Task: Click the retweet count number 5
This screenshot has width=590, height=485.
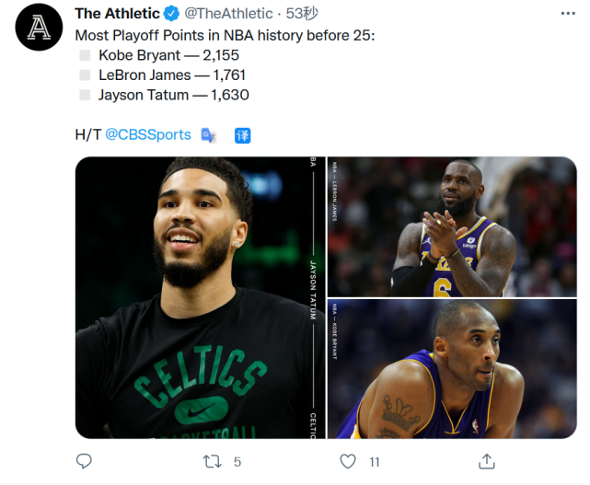Action: [237, 462]
